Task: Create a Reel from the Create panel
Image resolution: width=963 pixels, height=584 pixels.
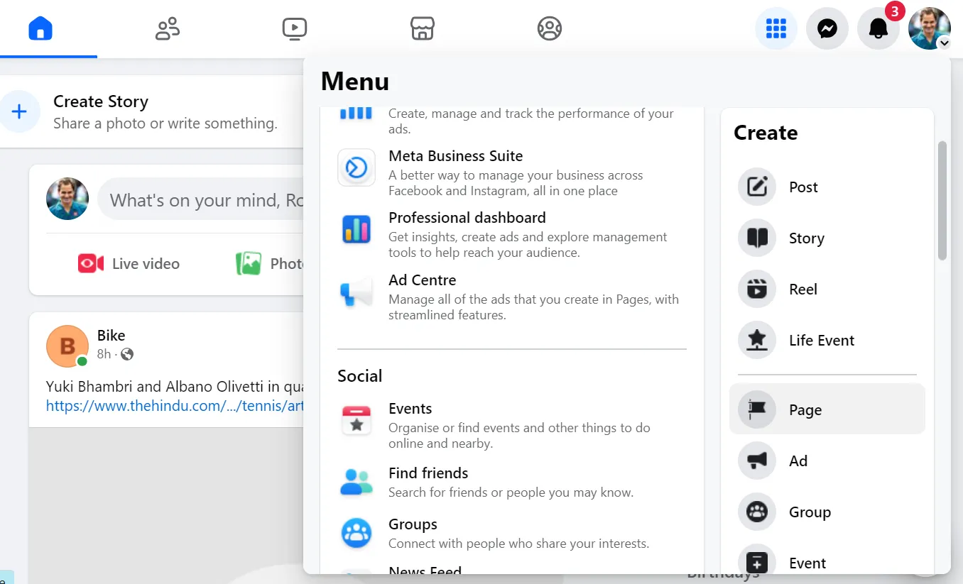Action: pyautogui.click(x=802, y=289)
